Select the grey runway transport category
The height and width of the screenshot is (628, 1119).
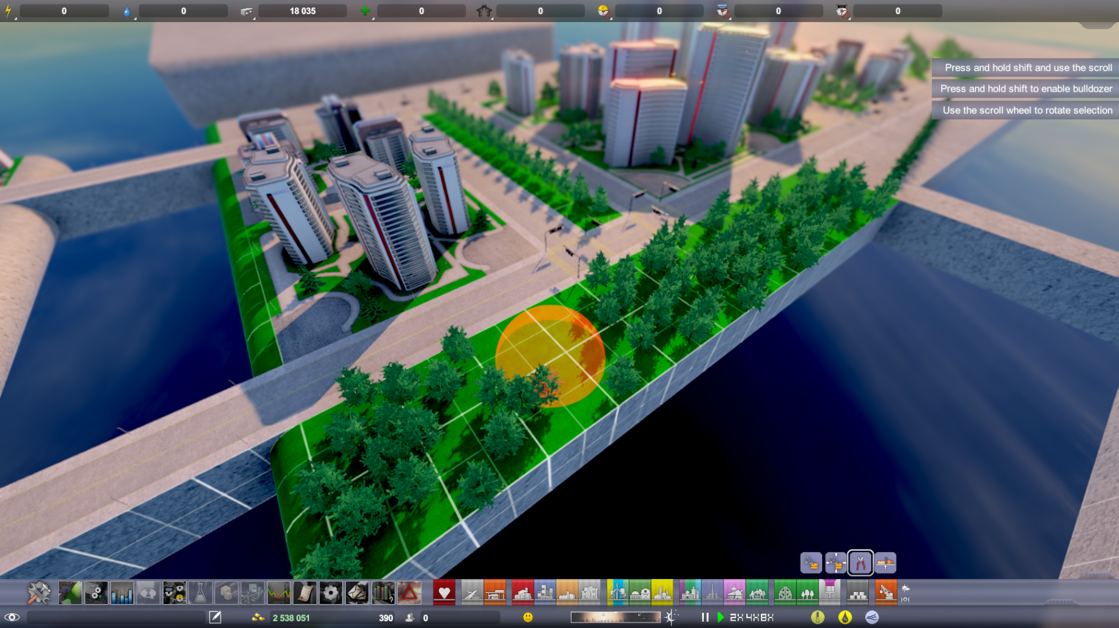472,592
